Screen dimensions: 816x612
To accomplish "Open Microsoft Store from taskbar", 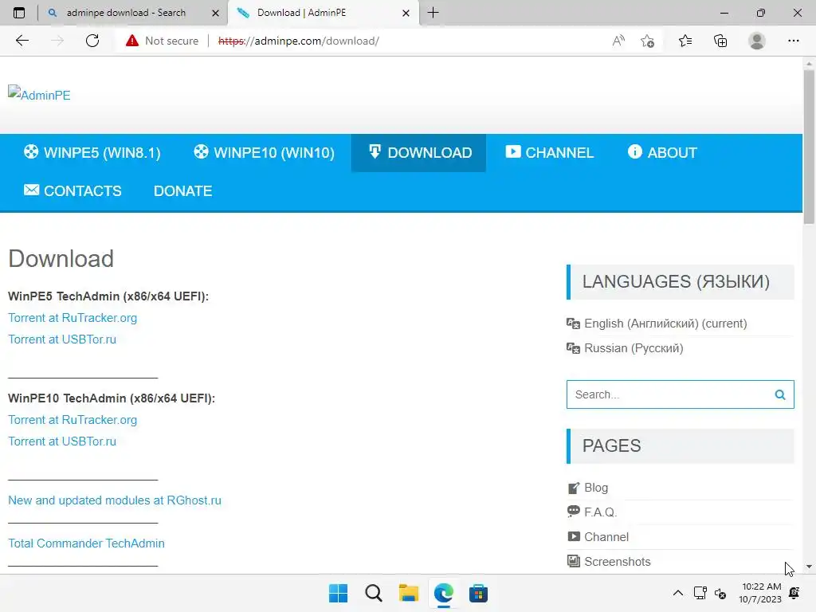I will pos(478,593).
